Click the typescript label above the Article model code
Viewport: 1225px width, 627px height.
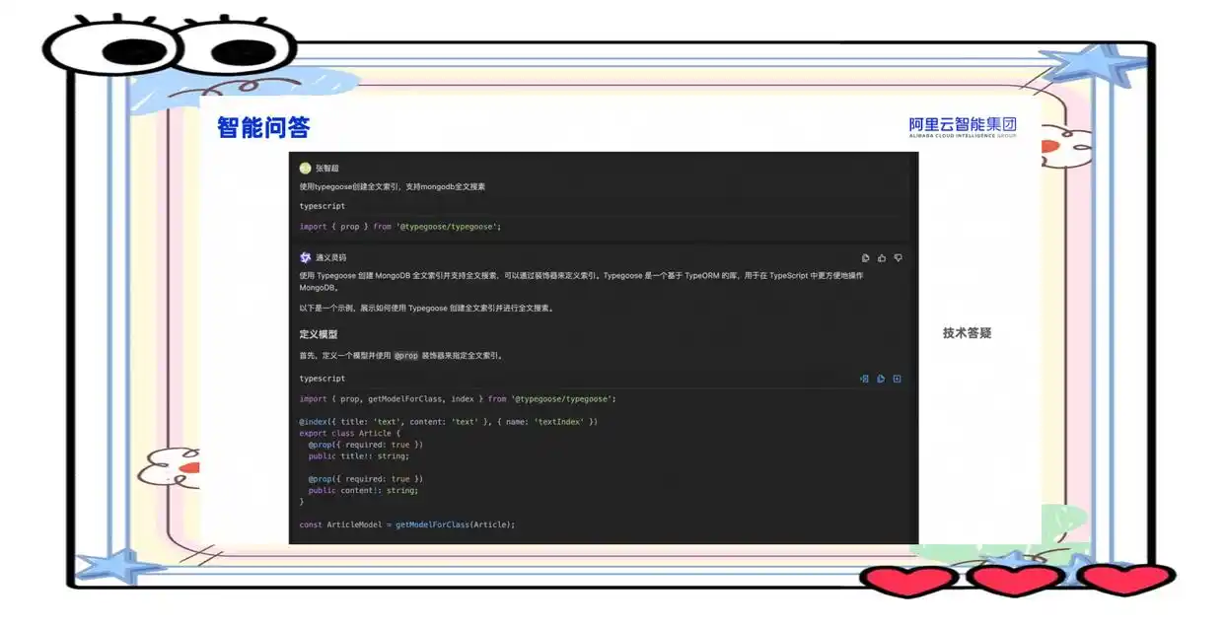[321, 379]
